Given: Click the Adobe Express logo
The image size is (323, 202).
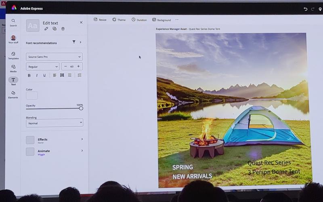Looking at the screenshot, I should 14,8.
